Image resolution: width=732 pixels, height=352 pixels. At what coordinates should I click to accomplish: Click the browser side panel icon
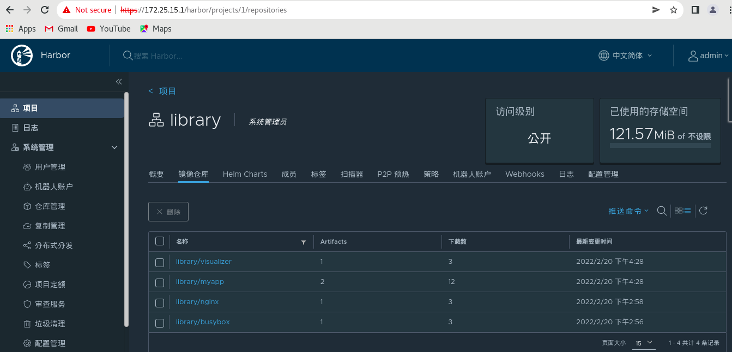pos(695,10)
